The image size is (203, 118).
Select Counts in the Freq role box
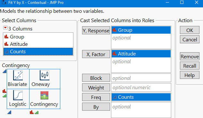click(141, 97)
